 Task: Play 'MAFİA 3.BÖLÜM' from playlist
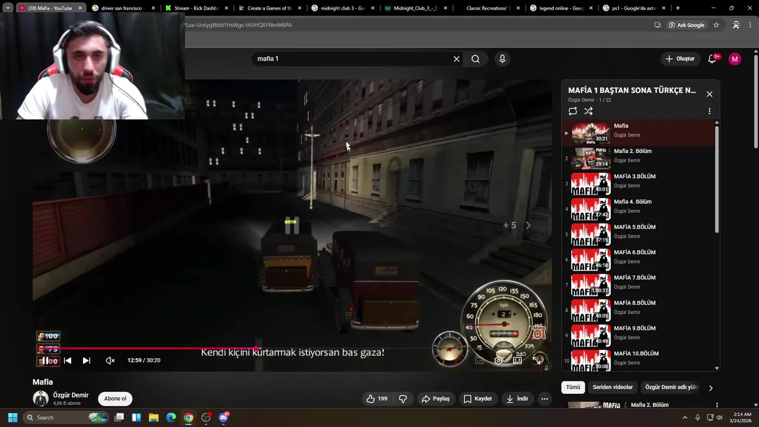click(639, 184)
